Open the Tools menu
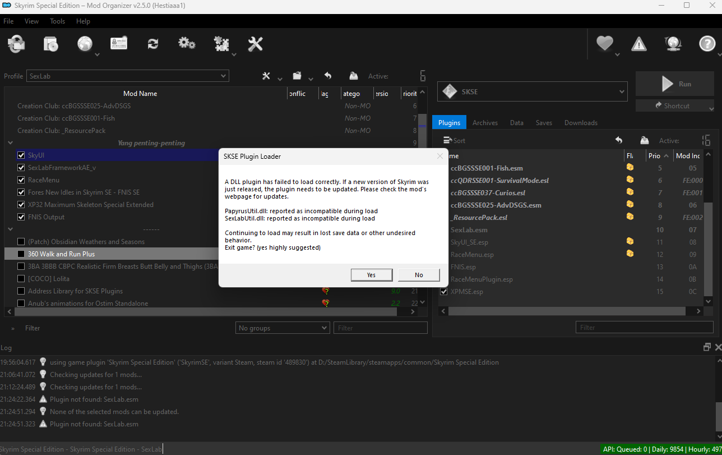Screen dimensions: 722x455 click(x=57, y=21)
